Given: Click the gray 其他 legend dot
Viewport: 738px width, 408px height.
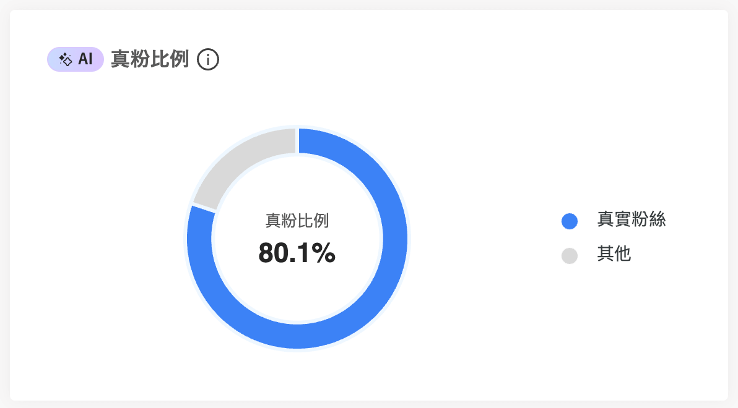Looking at the screenshot, I should coord(570,256).
